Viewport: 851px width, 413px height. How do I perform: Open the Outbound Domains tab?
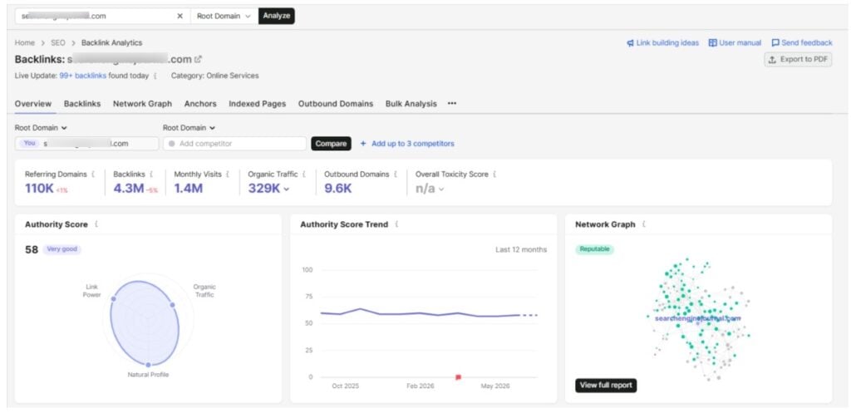336,104
